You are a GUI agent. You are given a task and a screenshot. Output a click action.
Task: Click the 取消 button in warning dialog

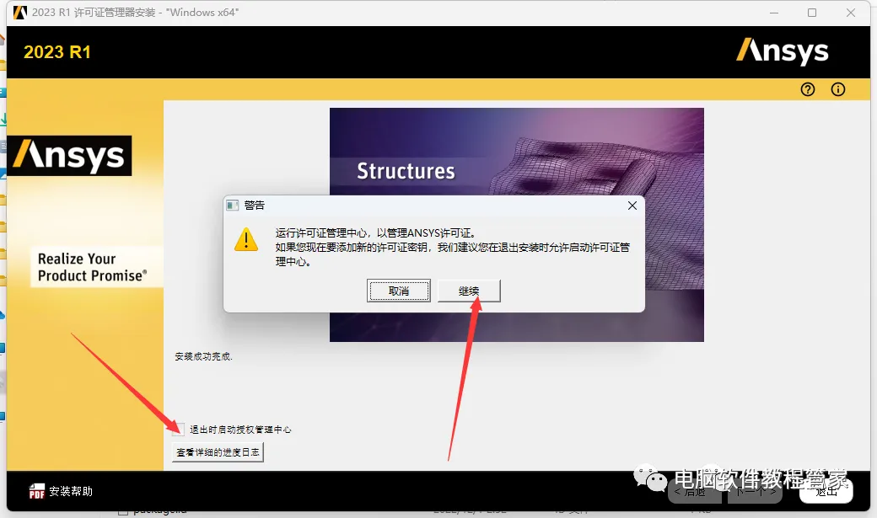tap(399, 291)
